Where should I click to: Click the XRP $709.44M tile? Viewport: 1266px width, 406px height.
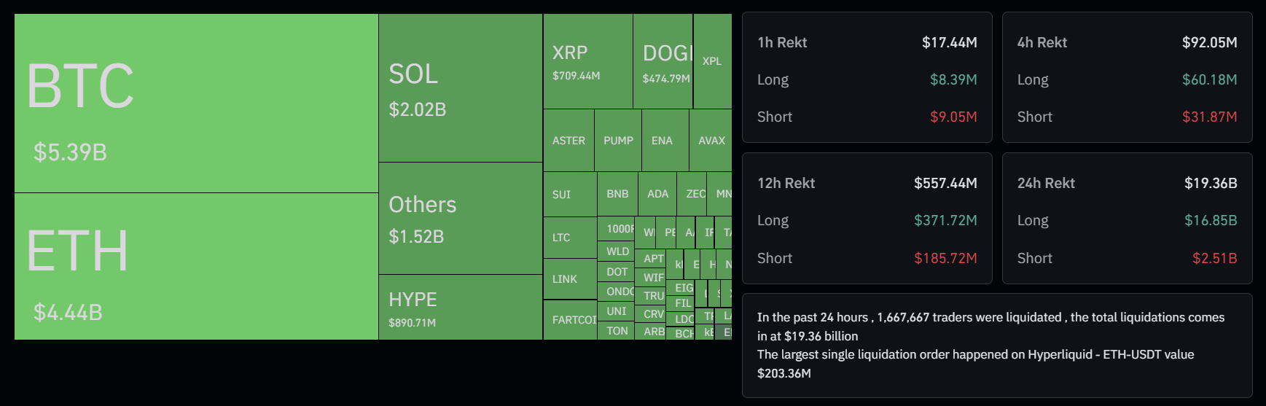587,61
